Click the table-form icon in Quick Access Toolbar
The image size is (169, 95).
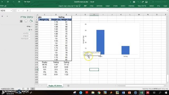pos(134,2)
